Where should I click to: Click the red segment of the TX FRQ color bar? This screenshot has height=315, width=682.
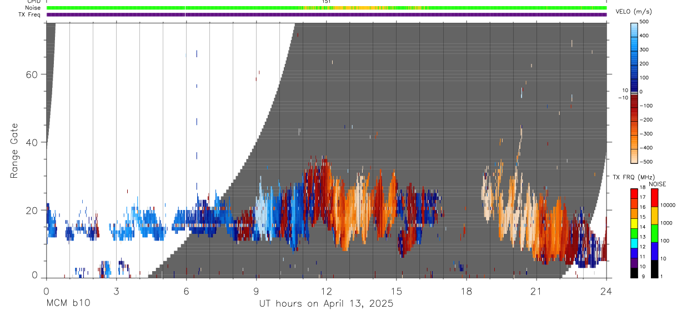(x=634, y=192)
